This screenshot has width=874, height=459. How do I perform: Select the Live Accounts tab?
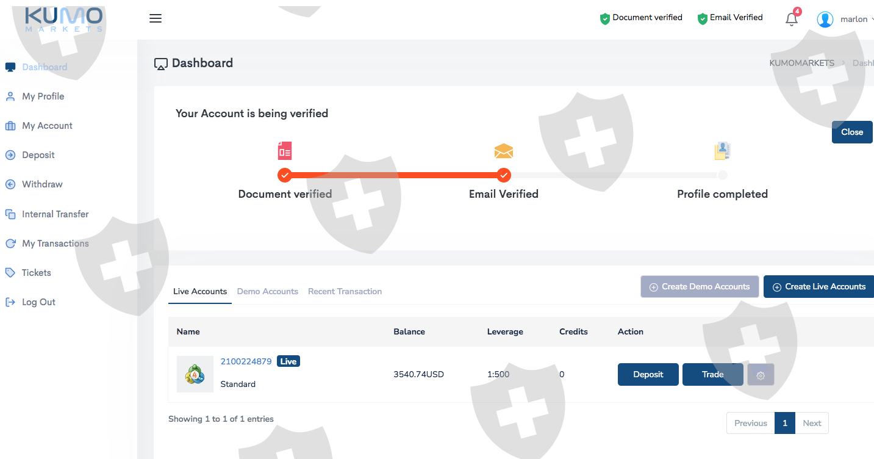click(200, 292)
